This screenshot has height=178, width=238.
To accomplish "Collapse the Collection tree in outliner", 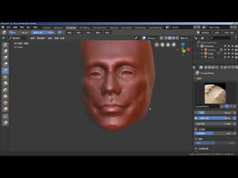I will tap(198, 46).
